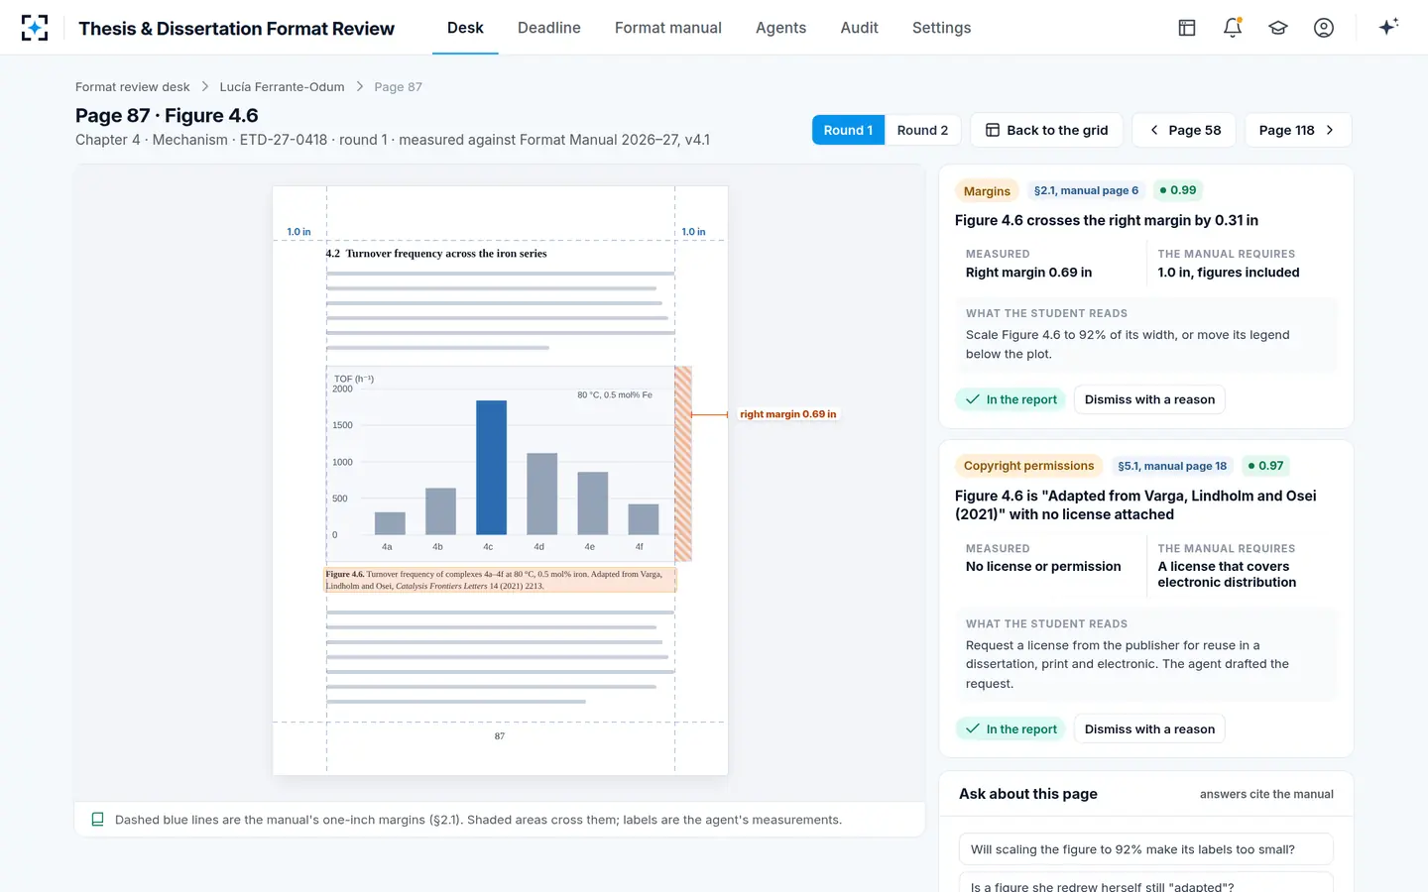The image size is (1428, 892).
Task: Open notifications bell
Action: pos(1233,28)
